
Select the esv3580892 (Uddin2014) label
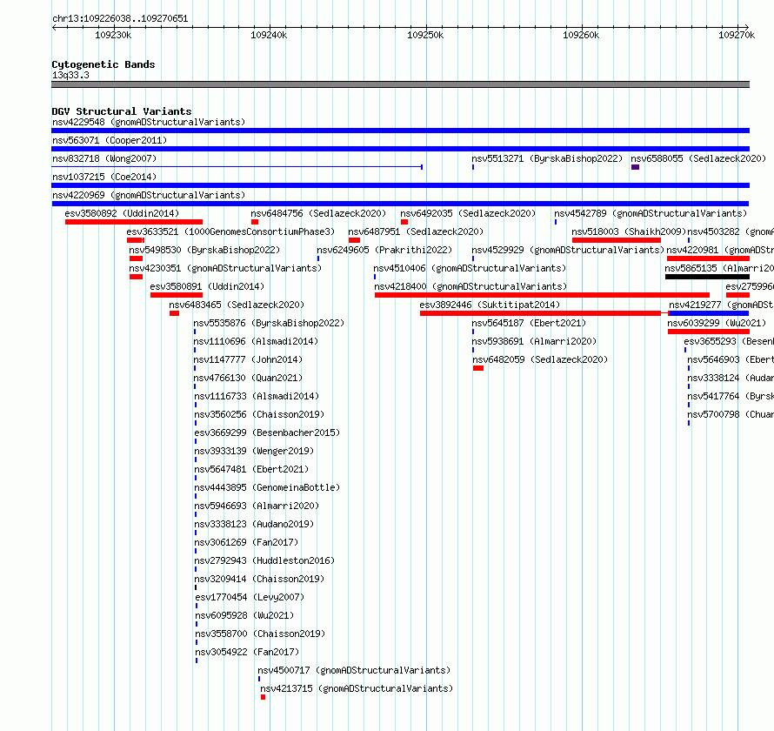tap(122, 213)
